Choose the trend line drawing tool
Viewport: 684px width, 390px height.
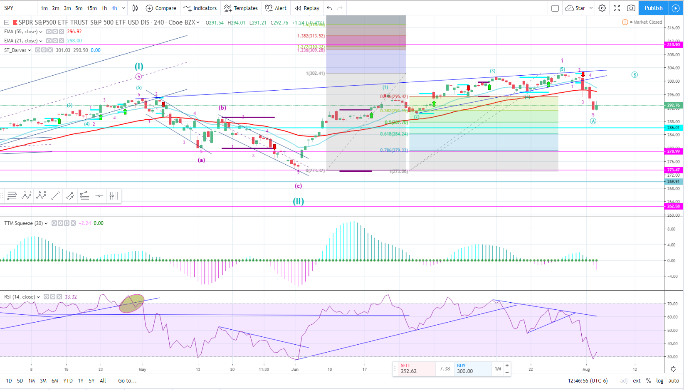click(56, 195)
